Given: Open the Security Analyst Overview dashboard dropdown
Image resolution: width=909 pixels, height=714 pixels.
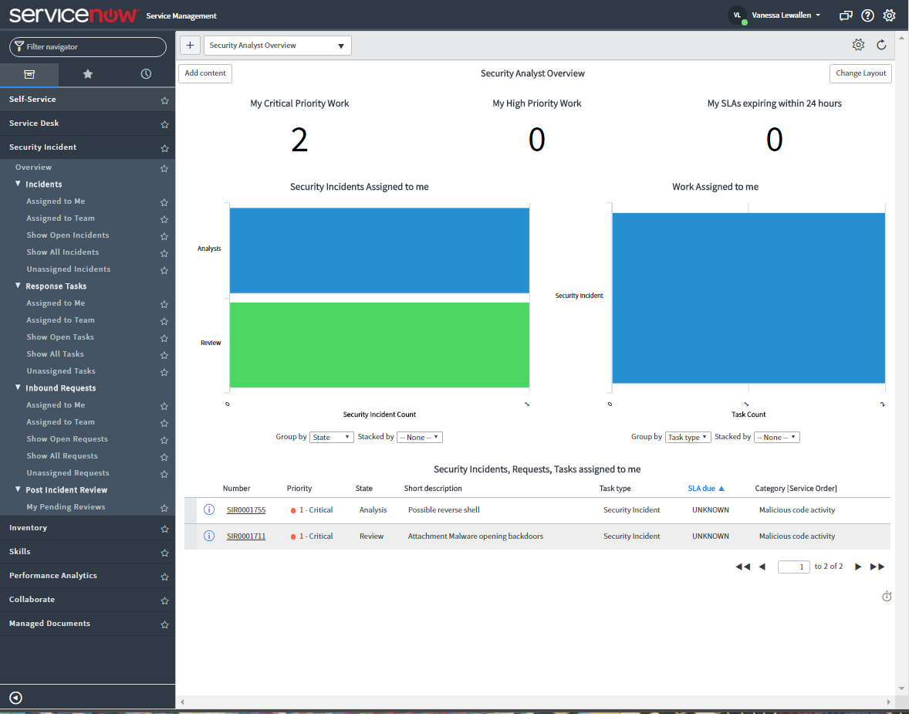Looking at the screenshot, I should tap(278, 46).
